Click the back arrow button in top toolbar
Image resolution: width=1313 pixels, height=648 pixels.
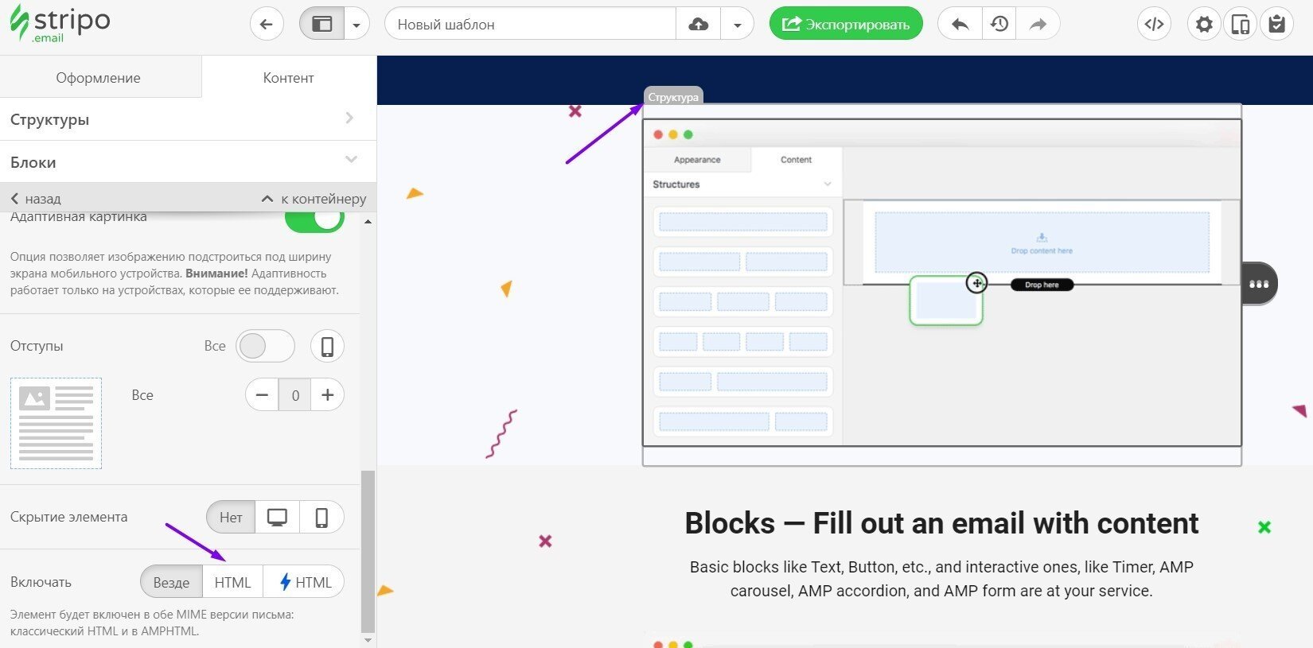(x=267, y=24)
